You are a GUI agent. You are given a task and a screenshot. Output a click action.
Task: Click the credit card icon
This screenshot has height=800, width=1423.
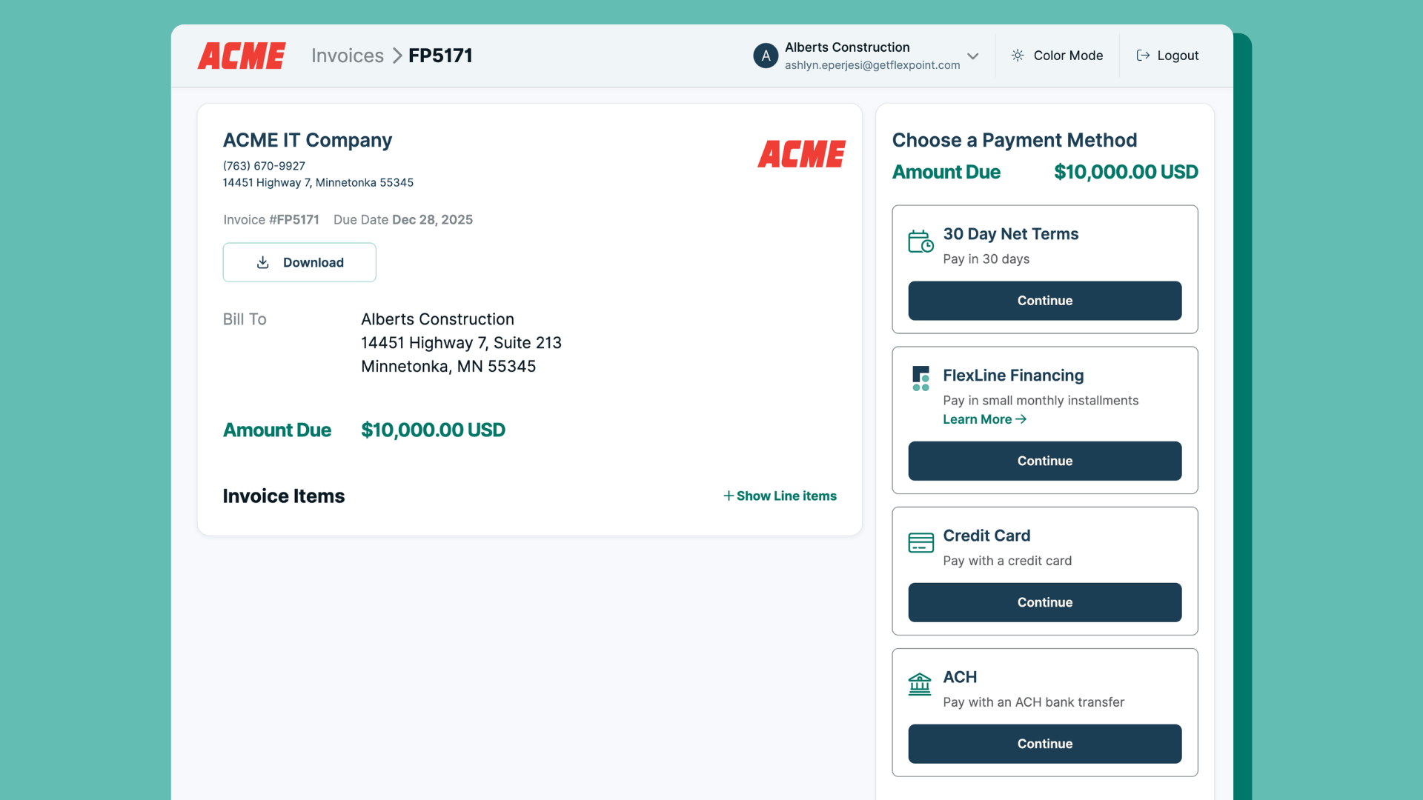[x=921, y=543]
